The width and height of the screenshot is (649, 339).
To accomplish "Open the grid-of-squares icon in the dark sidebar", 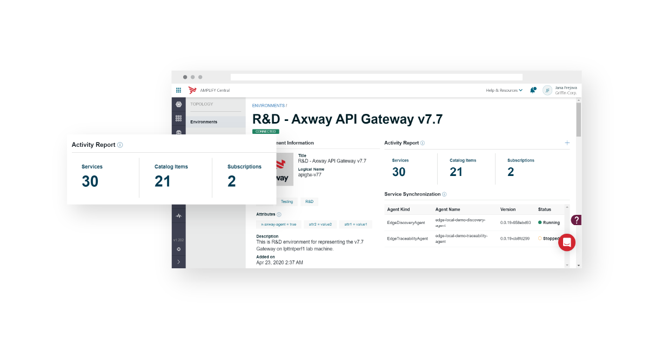I will [179, 119].
